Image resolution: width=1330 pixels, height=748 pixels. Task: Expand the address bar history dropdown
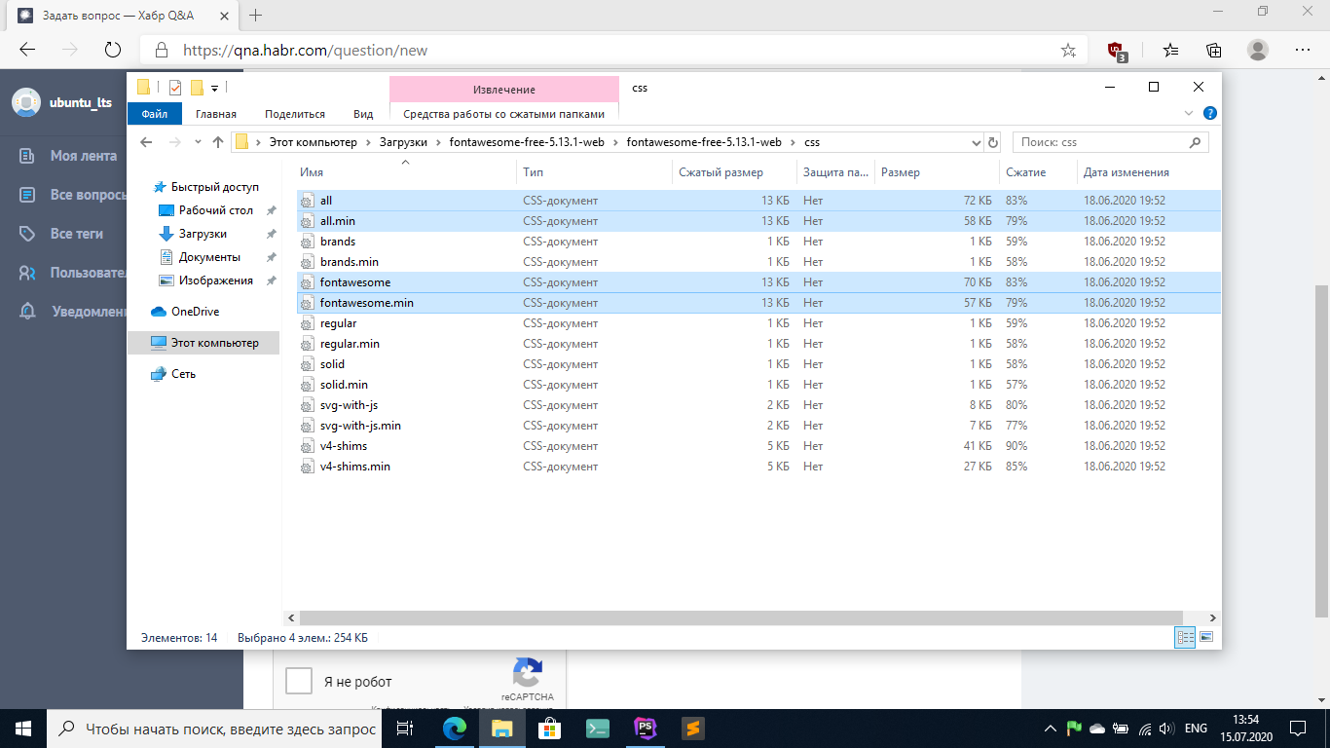977,142
